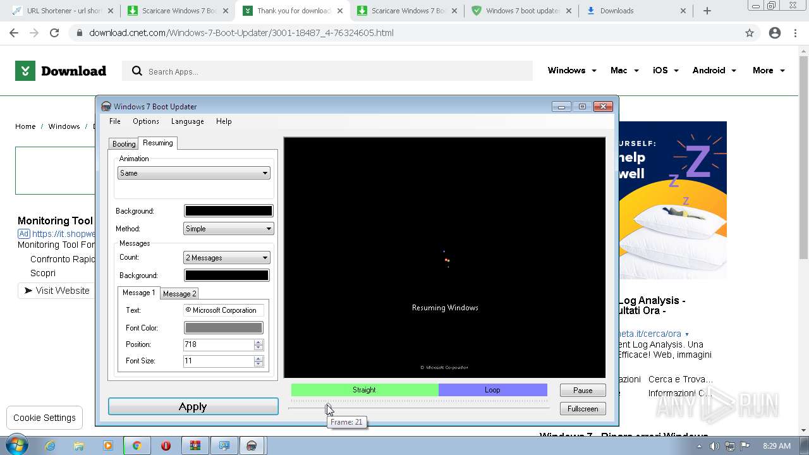809x455 pixels.
Task: Click the CNET Download logo
Action: (x=61, y=71)
